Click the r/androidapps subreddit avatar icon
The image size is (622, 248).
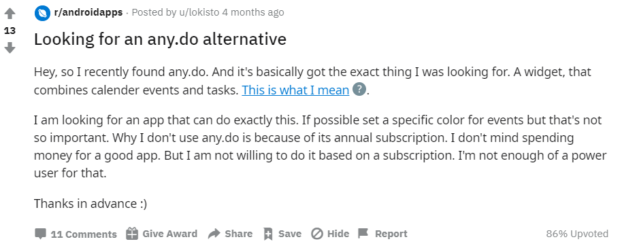[x=42, y=13]
